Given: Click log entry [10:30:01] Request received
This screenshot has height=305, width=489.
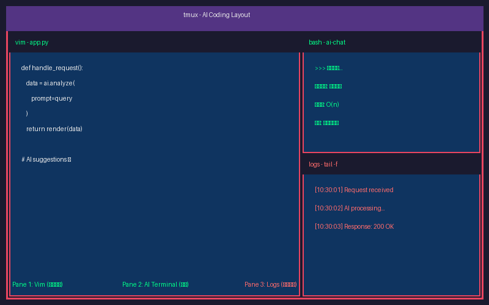Looking at the screenshot, I should 354,190.
